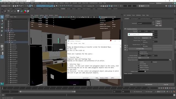Image resolution: width=176 pixels, height=99 pixels.
Task: Click the New Scene icon
Action: tap(13, 6)
